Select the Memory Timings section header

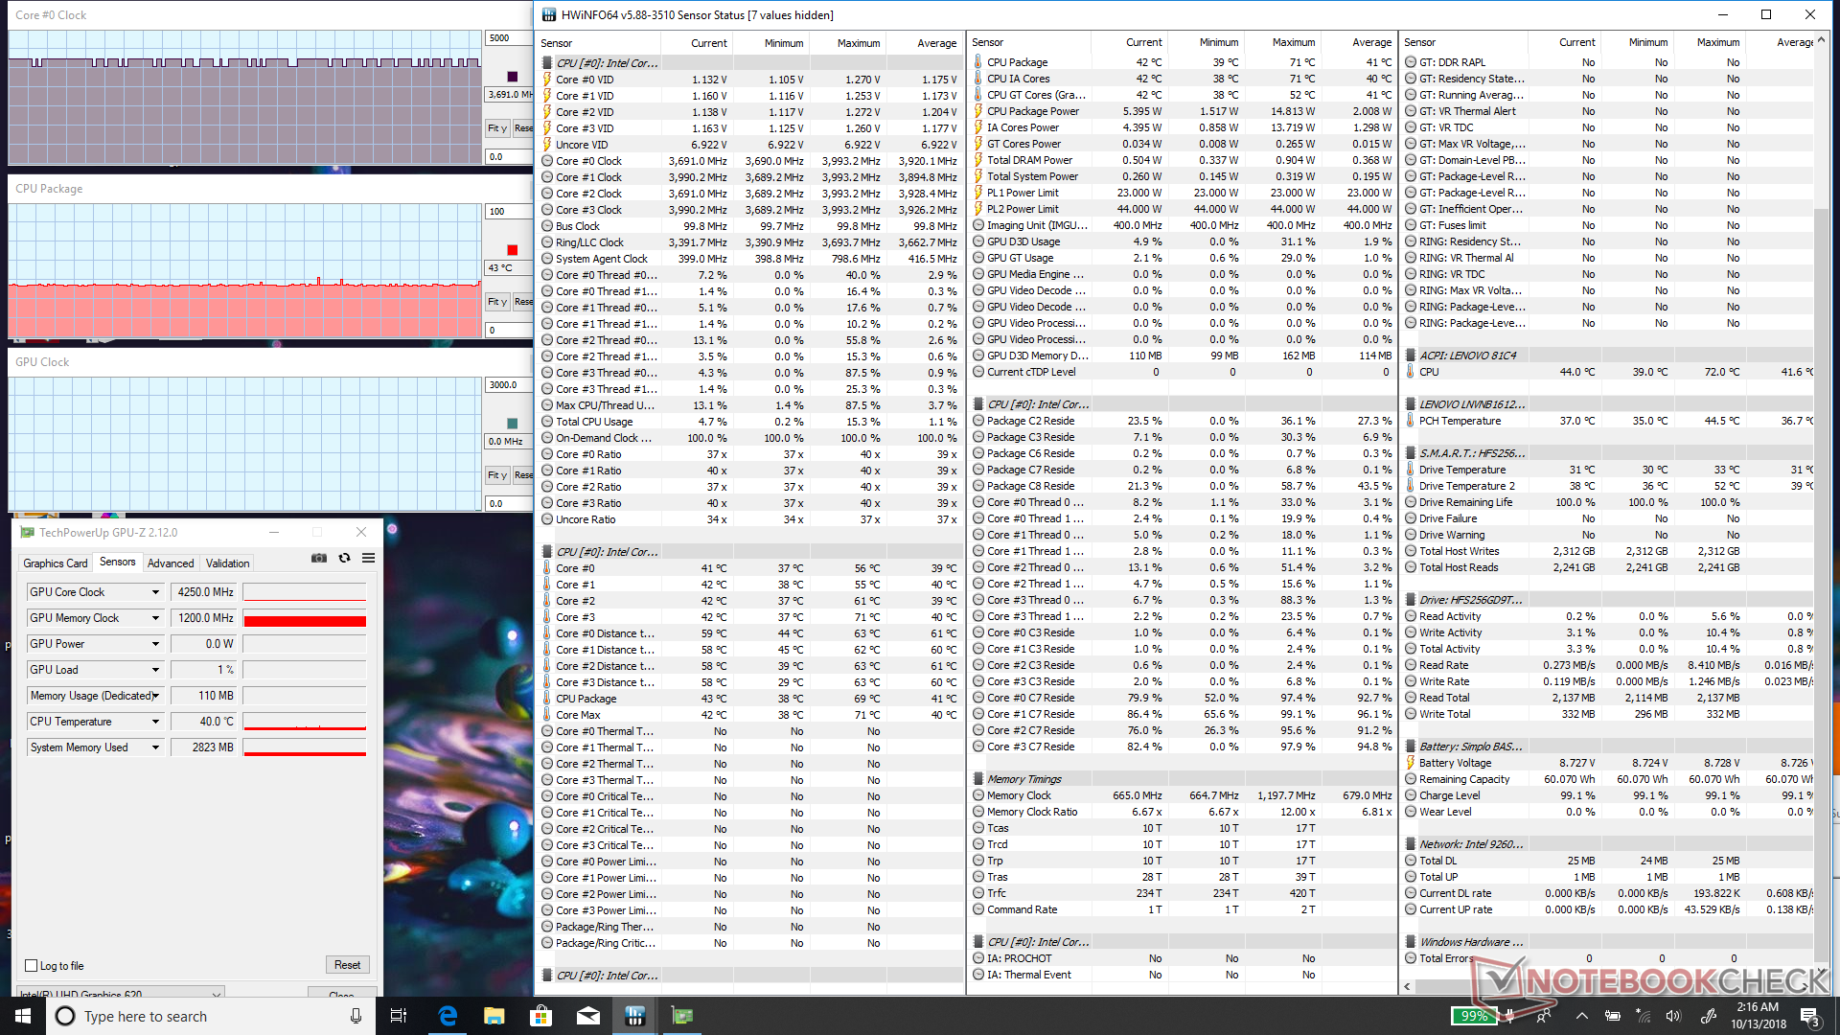(1182, 779)
